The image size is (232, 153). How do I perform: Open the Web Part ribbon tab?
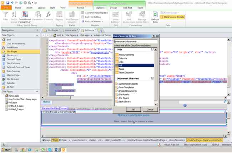point(127,8)
